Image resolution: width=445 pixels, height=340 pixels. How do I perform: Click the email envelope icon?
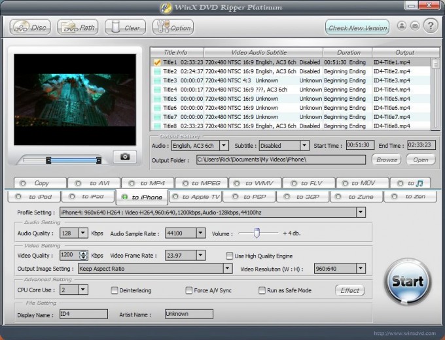(415, 26)
